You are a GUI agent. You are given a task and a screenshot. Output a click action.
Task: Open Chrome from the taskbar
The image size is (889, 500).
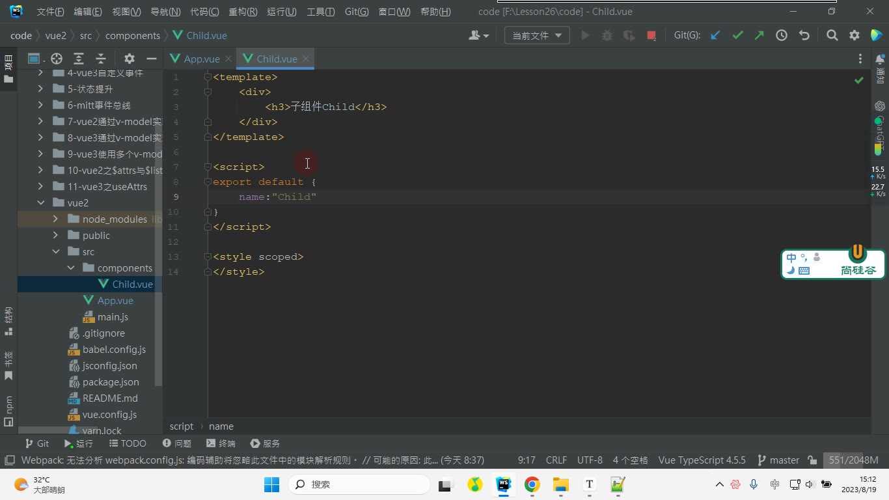(532, 484)
